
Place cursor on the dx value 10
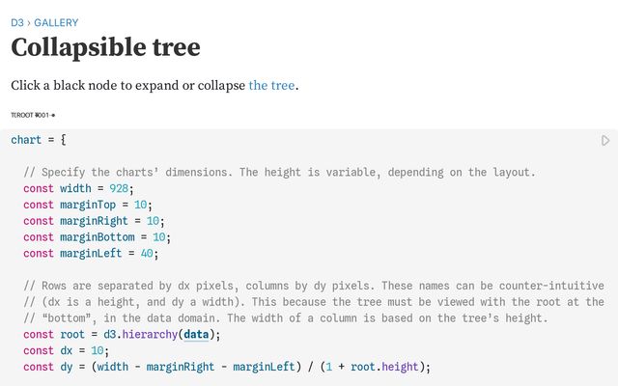click(98, 350)
